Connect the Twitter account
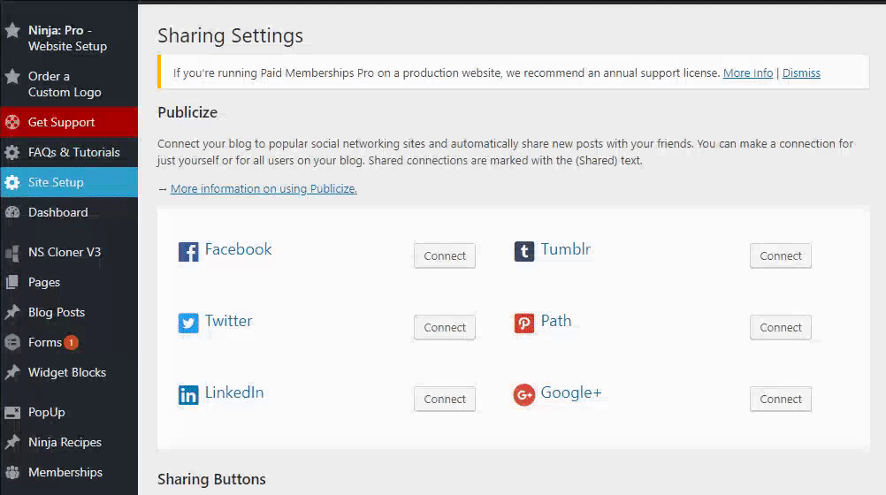886x495 pixels. 445,328
